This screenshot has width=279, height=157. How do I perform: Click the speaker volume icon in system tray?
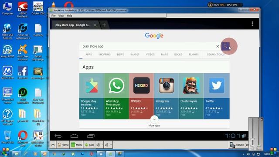[248, 154]
